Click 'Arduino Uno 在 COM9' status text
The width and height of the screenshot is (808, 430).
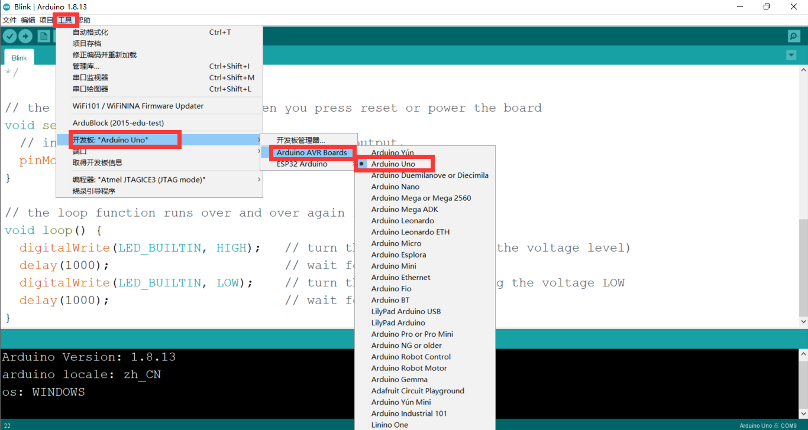(x=768, y=425)
